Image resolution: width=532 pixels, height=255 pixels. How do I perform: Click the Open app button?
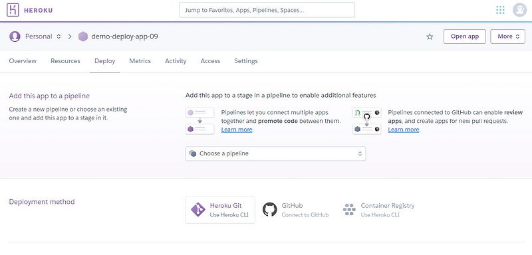pos(464,37)
